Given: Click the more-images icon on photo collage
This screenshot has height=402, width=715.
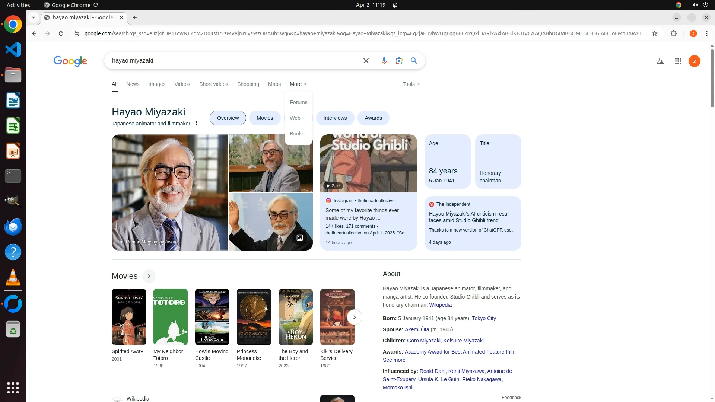Looking at the screenshot, I should point(299,238).
